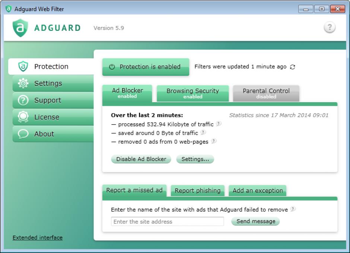Click the About speech bubble icon
350x253 pixels.
coord(23,134)
